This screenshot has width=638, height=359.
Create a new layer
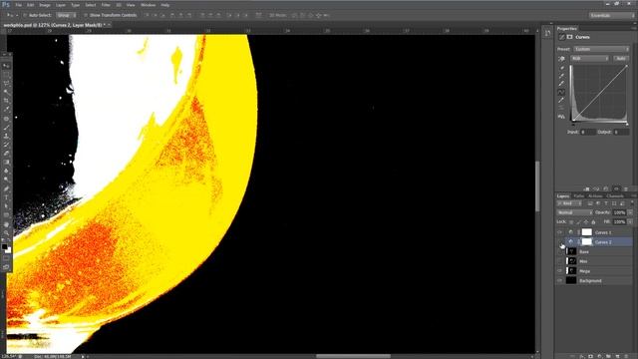coord(617,356)
